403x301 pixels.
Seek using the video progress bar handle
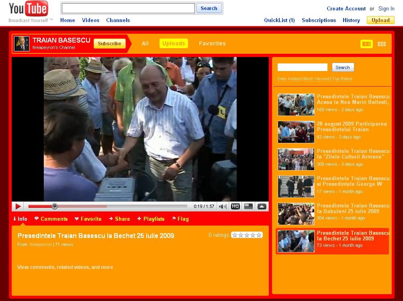click(55, 206)
